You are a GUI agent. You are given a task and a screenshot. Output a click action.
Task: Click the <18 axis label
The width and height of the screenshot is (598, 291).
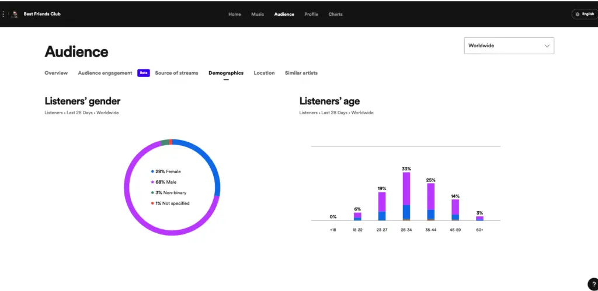(x=333, y=230)
